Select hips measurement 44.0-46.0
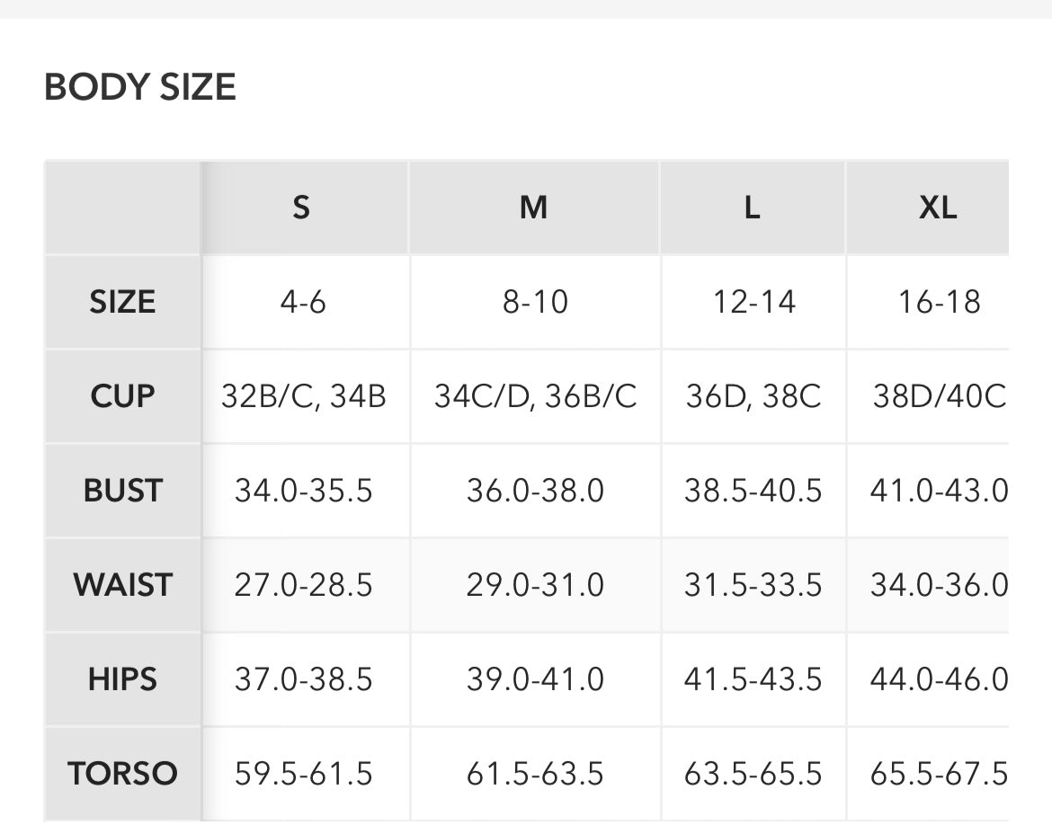Screen dimensions: 1052x834 (939, 679)
